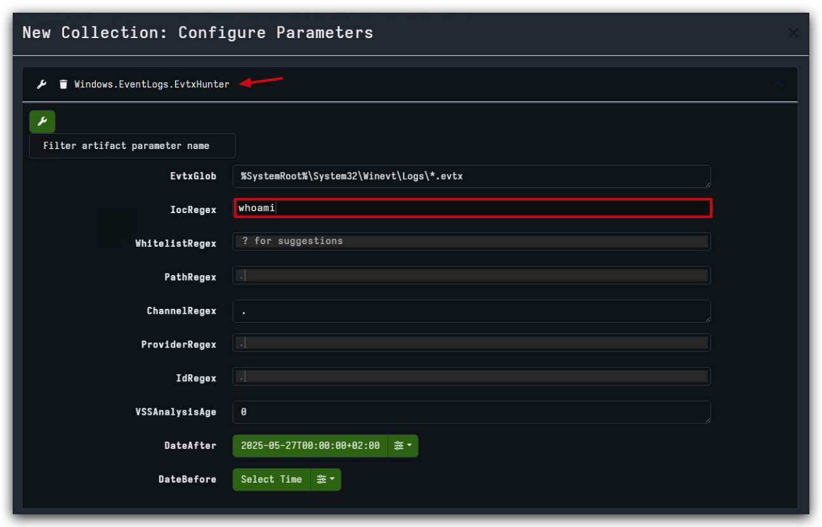Click the DateBefore parameter label
Viewport: 822px width, 527px height.
188,479
